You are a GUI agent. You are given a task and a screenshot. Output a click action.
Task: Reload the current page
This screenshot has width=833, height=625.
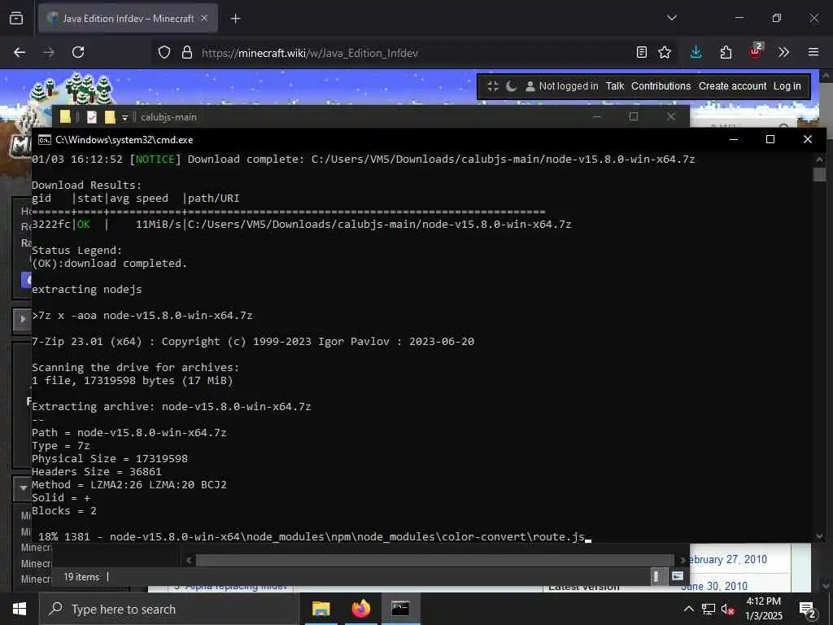78,52
